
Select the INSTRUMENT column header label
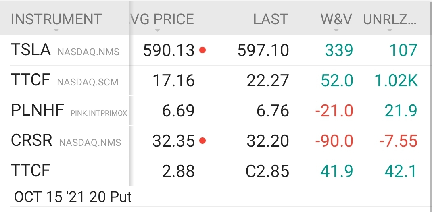click(56, 19)
